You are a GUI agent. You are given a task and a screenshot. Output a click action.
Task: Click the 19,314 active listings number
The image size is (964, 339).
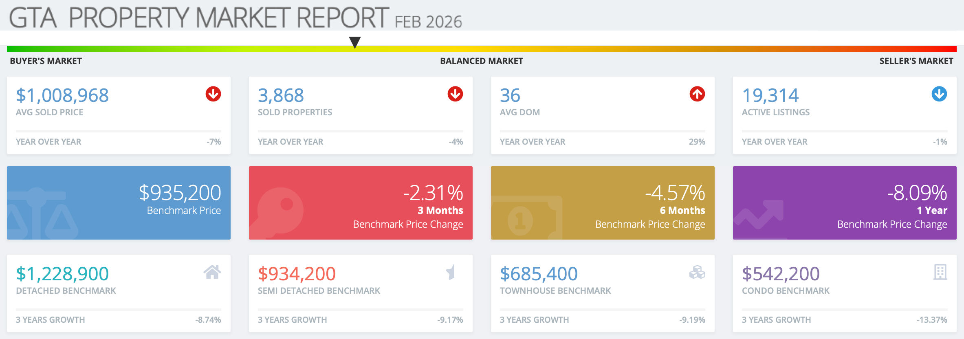pos(770,96)
